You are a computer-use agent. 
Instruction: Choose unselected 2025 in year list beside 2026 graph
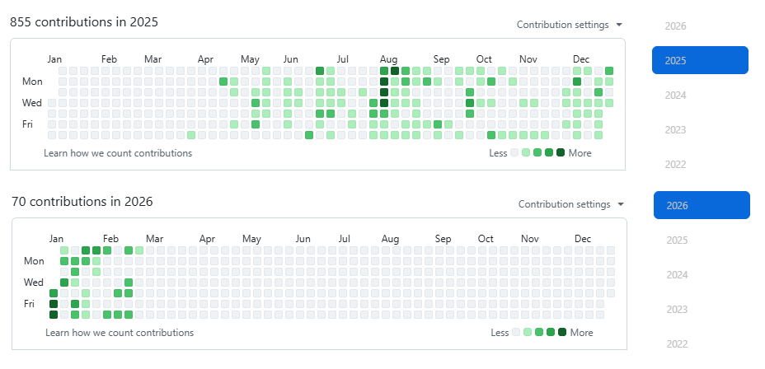[x=677, y=240]
